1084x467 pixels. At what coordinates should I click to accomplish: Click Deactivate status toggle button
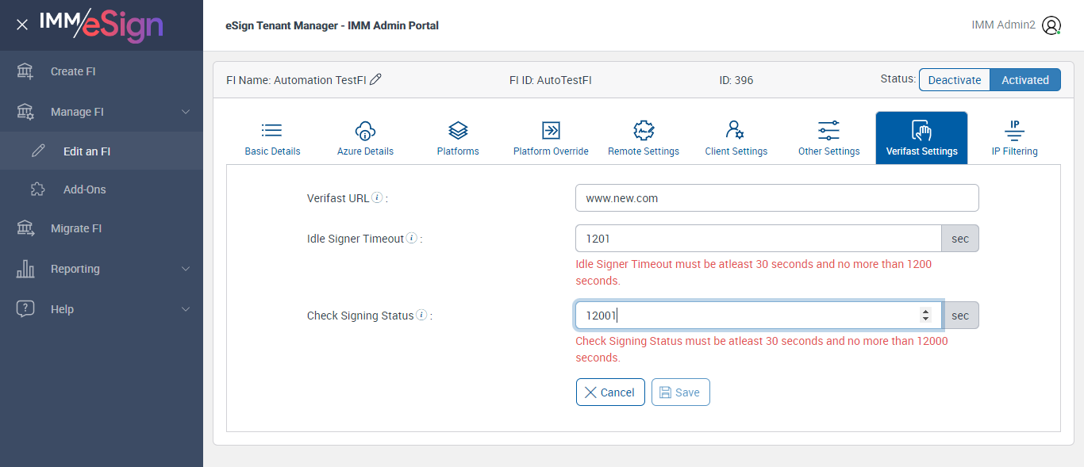(955, 80)
